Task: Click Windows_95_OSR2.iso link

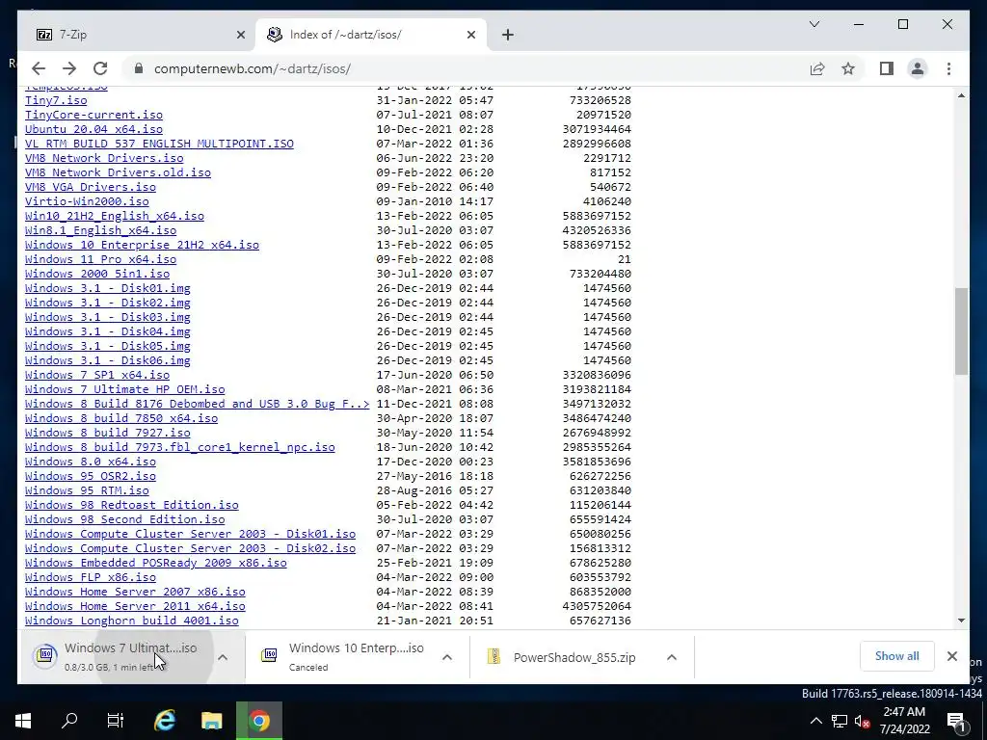Action: pos(90,476)
